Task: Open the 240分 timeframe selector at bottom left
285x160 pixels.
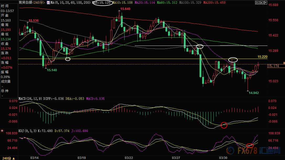Action: [x=9, y=158]
